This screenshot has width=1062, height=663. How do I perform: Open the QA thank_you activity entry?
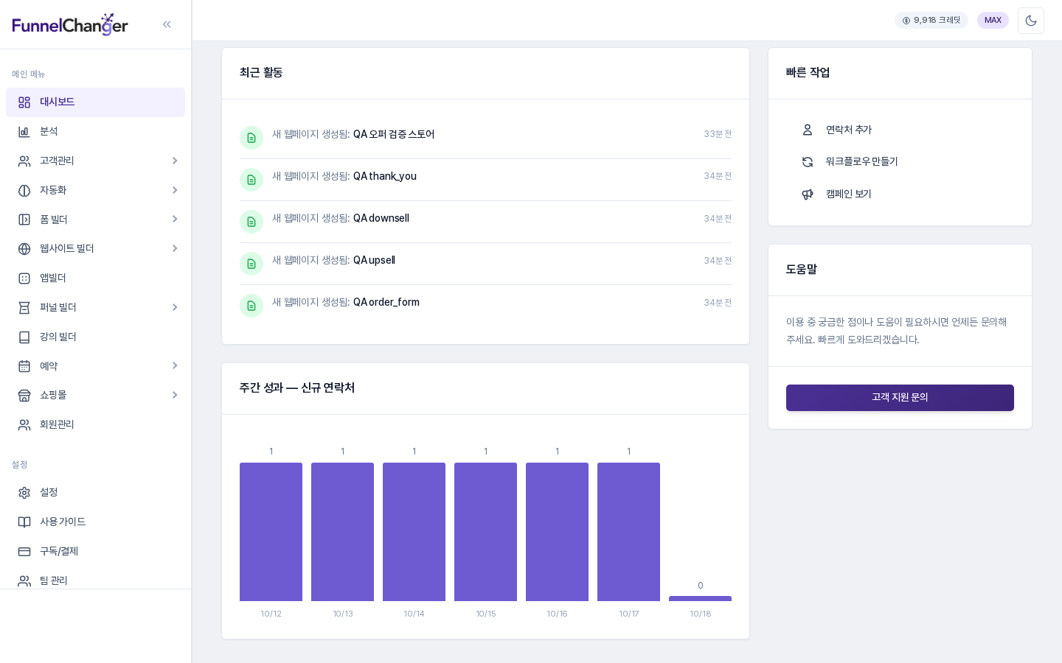(485, 180)
